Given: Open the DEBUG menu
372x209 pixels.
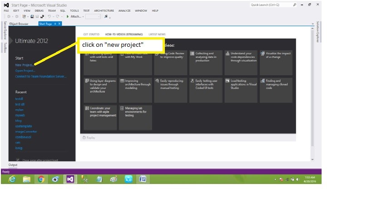Looking at the screenshot, I should [x=39, y=10].
